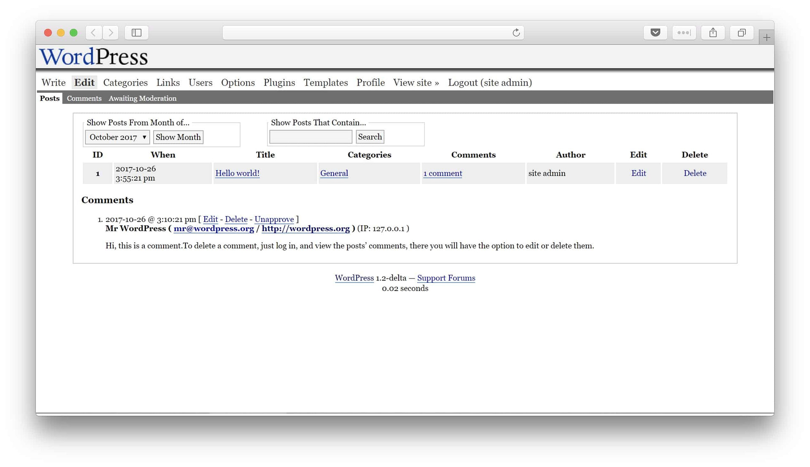Open the Links menu

tap(168, 83)
